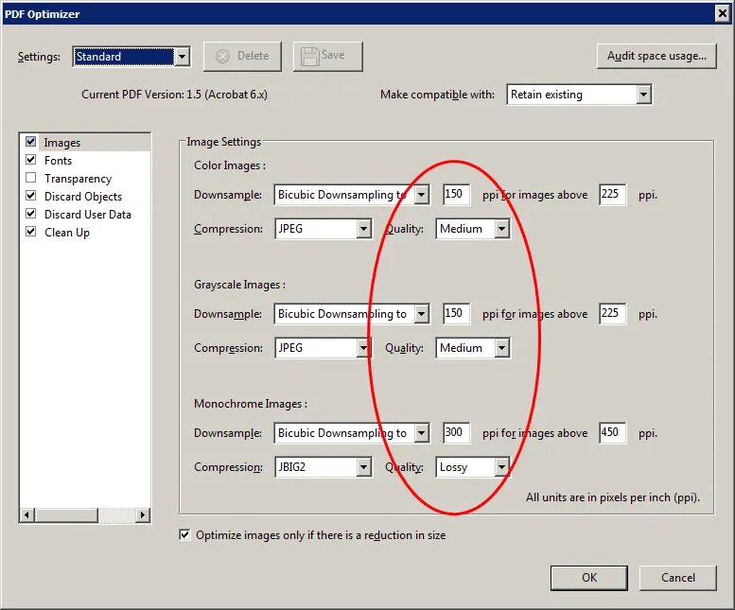Viewport: 735px width, 610px height.
Task: Click Color Images 225 ppi threshold field
Action: 612,194
